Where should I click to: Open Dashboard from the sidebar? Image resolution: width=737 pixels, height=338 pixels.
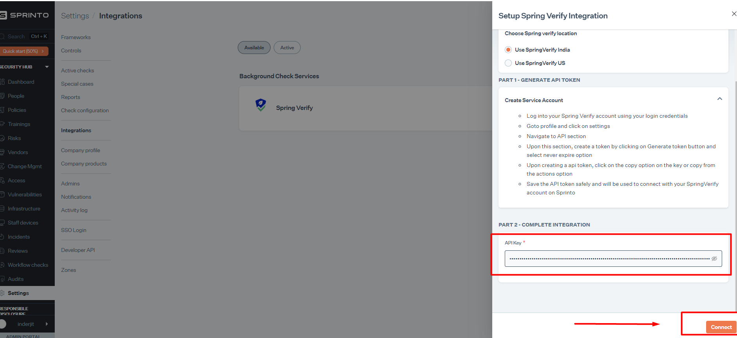(21, 82)
